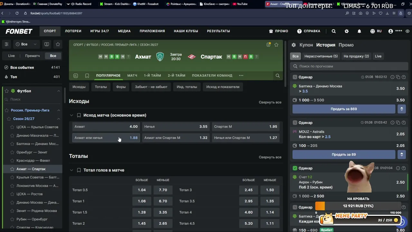Show more market tabs via ellipsis
The width and height of the screenshot is (412, 232).
(241, 75)
